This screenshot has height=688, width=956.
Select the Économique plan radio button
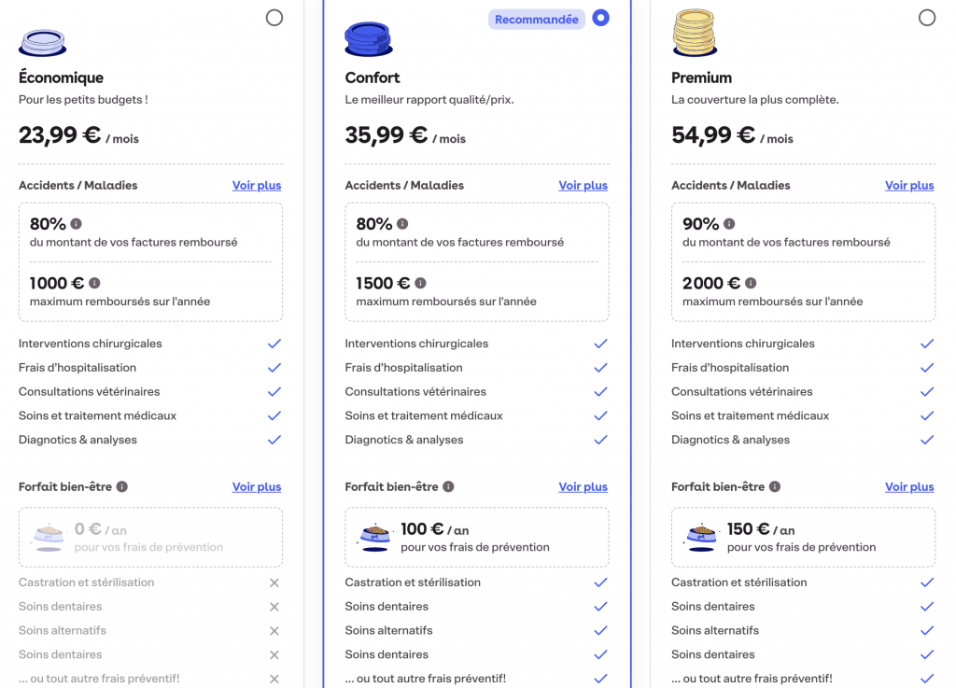pyautogui.click(x=274, y=18)
